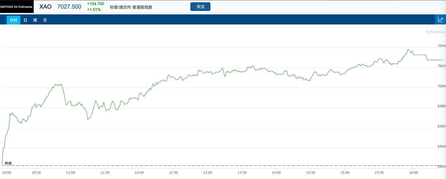
Task: Click the 13:00 time axis label
Action: tap(208, 172)
